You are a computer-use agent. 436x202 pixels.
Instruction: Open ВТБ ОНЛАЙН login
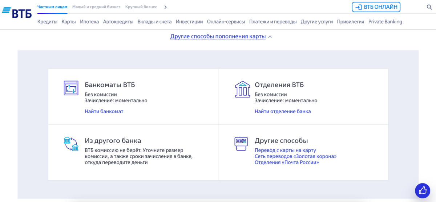pos(376,7)
